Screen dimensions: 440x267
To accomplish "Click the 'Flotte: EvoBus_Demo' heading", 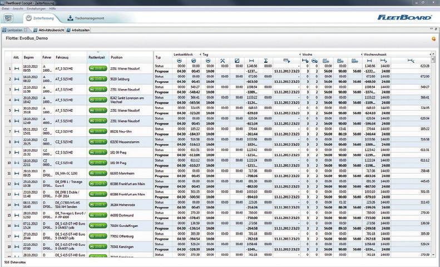I will tap(27, 38).
